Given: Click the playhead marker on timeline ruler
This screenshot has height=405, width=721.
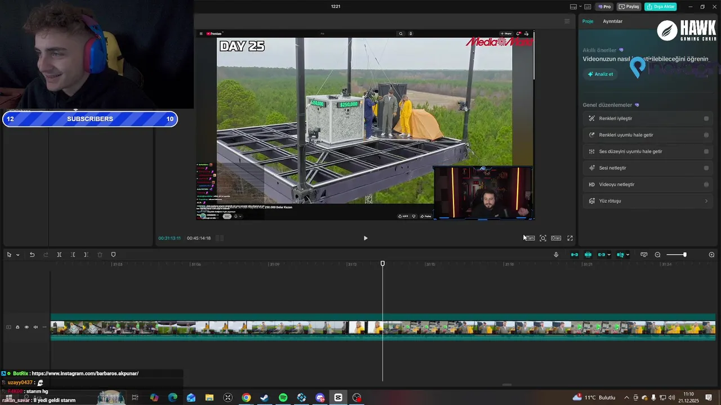Looking at the screenshot, I should pos(382,264).
